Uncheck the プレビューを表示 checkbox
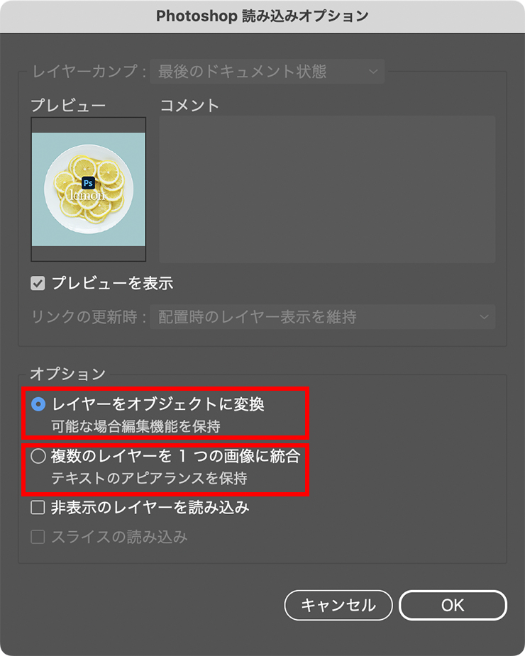Screen dimensions: 525x656 click(x=38, y=284)
